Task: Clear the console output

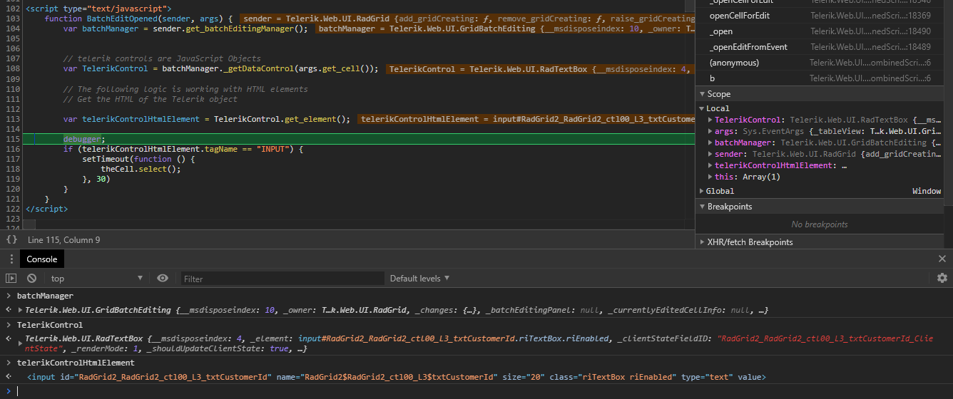Action: point(31,278)
